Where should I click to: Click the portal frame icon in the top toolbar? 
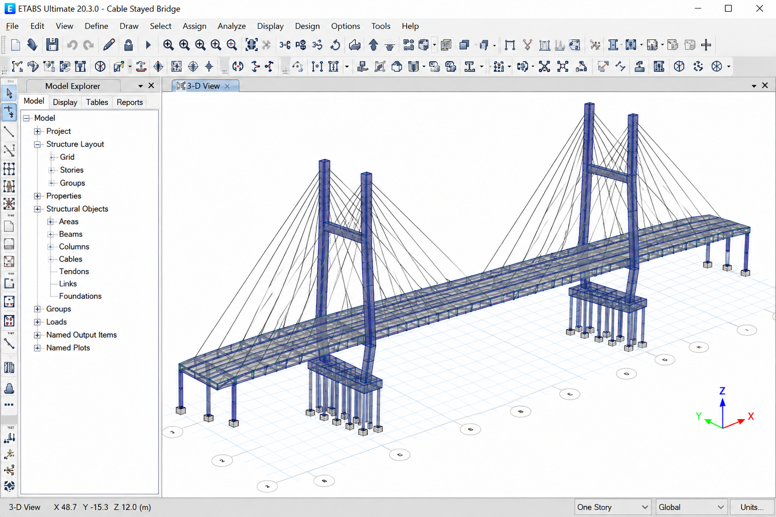coord(510,45)
